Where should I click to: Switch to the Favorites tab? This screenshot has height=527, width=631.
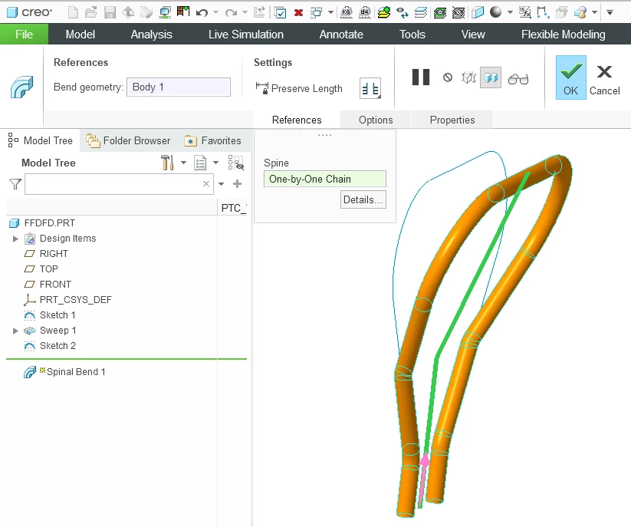(212, 140)
